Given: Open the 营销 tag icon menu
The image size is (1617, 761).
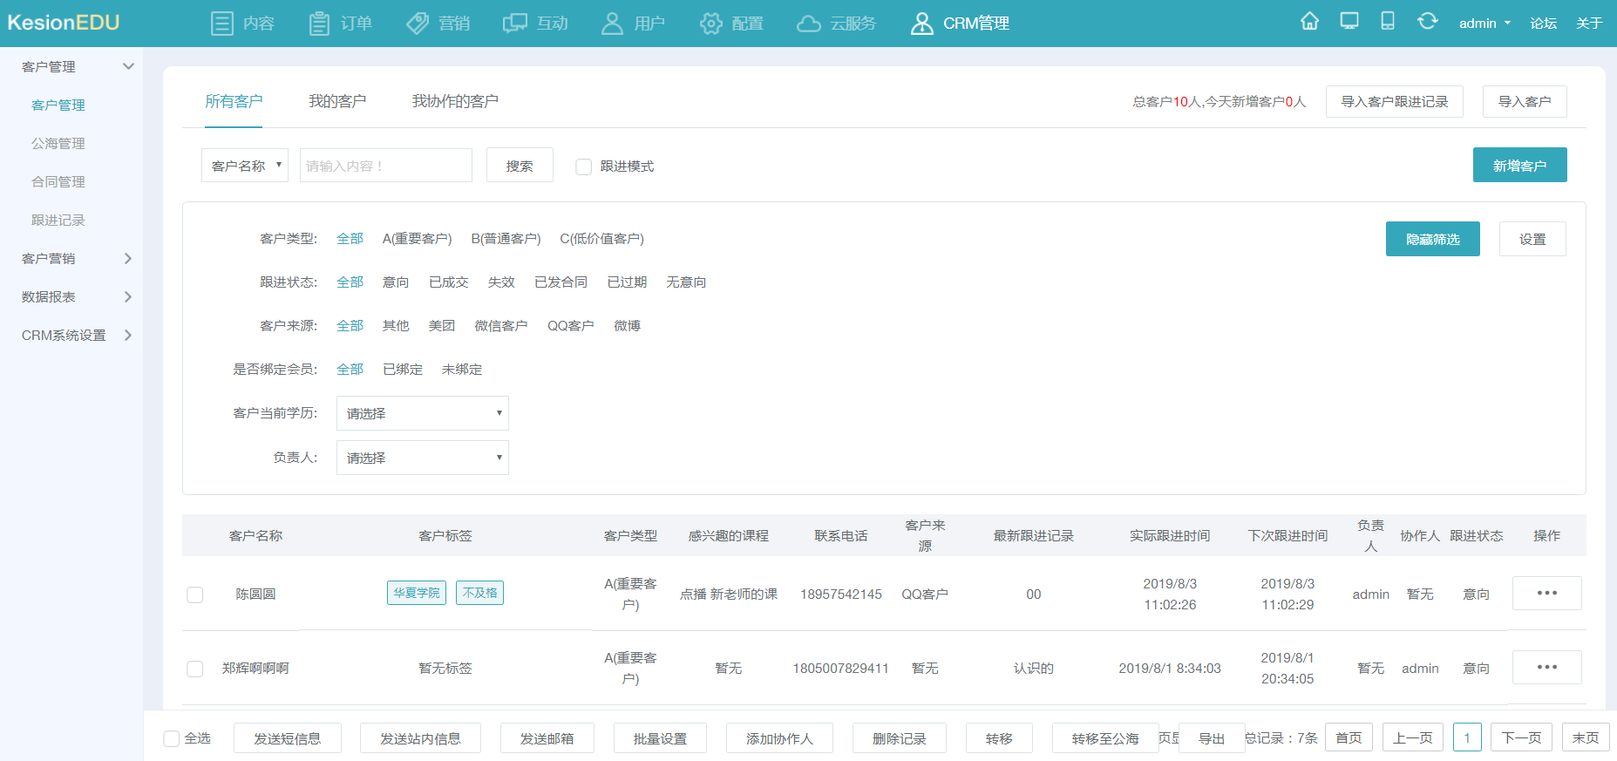Looking at the screenshot, I should pyautogui.click(x=418, y=24).
